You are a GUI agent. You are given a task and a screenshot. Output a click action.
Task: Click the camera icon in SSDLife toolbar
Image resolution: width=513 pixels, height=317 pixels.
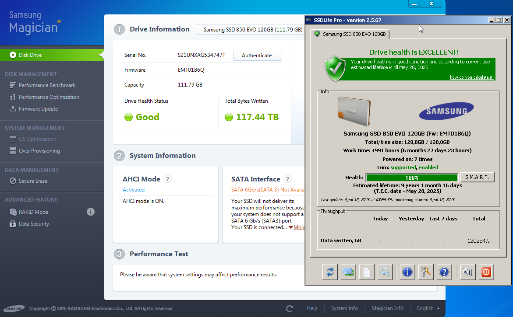click(x=467, y=272)
